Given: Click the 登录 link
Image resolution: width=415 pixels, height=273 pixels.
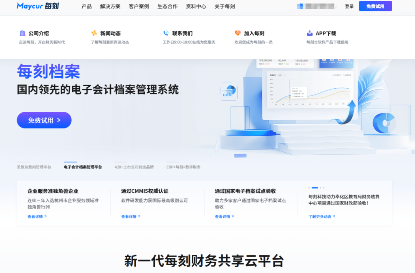Looking at the screenshot, I should (350, 6).
